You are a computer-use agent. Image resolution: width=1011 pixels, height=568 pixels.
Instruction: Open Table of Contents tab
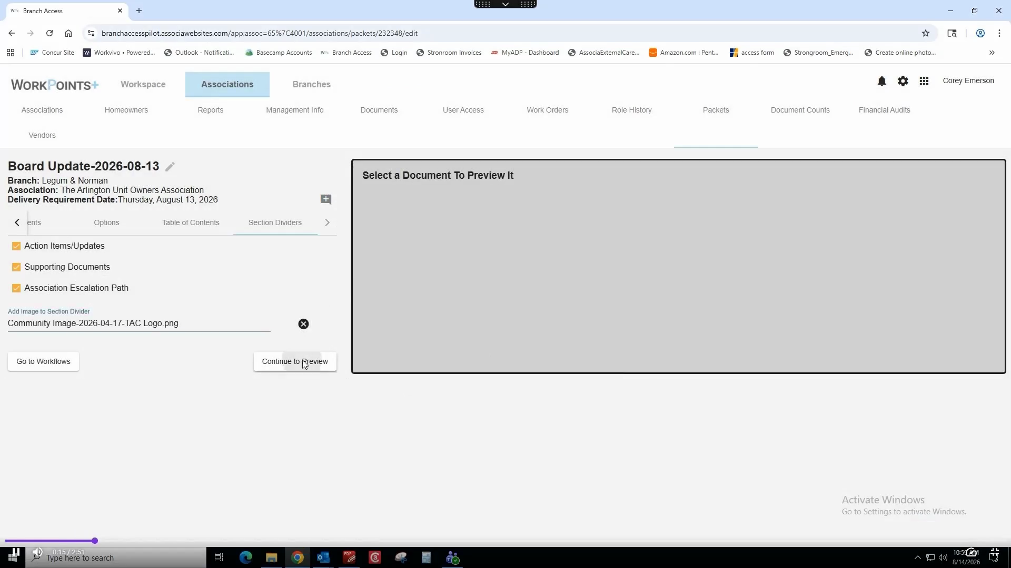tap(191, 222)
